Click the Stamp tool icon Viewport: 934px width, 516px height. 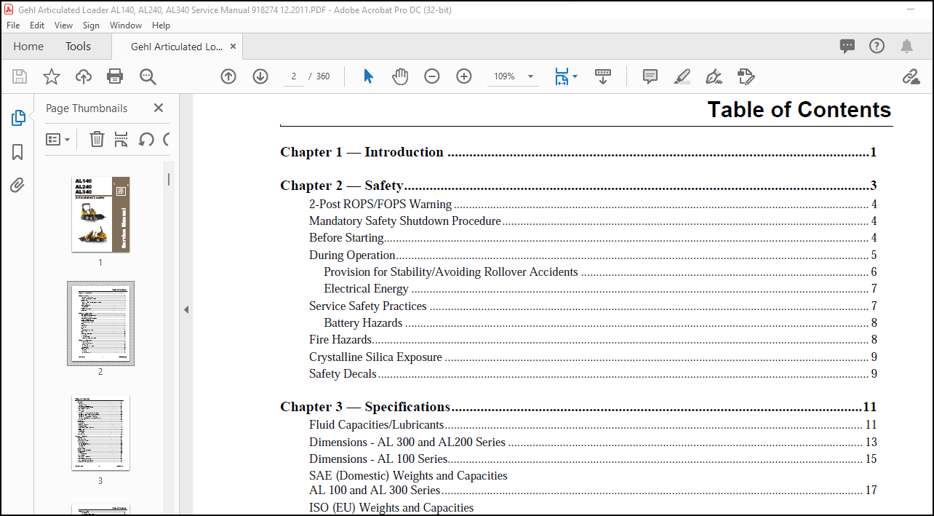(746, 76)
